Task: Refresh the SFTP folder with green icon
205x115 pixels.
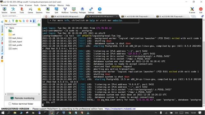Action: coord(17,21)
